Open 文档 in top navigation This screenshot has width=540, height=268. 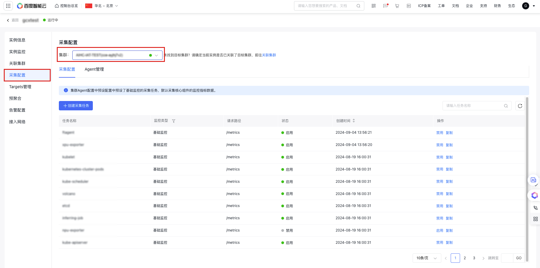pos(455,6)
